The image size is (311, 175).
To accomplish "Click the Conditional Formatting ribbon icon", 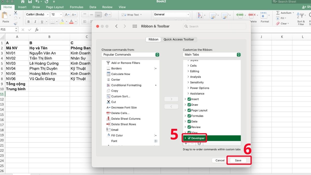I will click(x=199, y=16).
